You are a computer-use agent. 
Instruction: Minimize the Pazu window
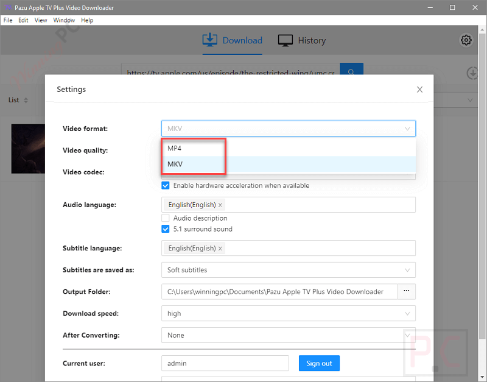(x=430, y=7)
